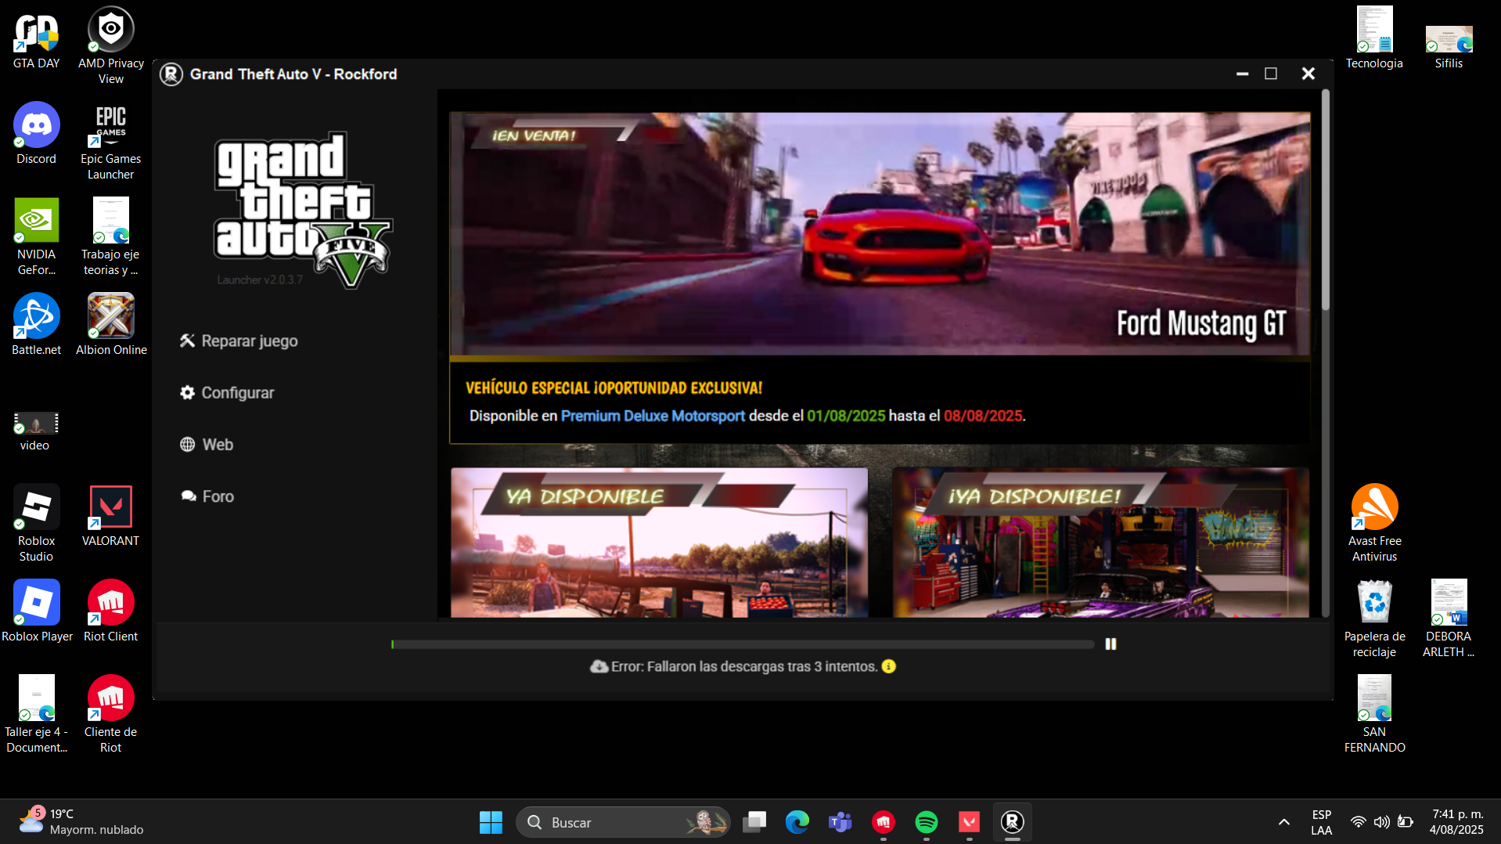Pause the download with the pause button

coord(1110,644)
